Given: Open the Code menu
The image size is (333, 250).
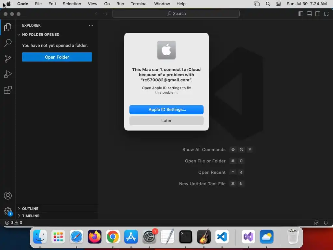Looking at the screenshot, I should [x=23, y=4].
